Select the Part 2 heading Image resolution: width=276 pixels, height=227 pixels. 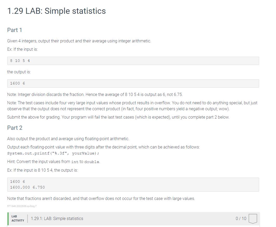coord(15,128)
